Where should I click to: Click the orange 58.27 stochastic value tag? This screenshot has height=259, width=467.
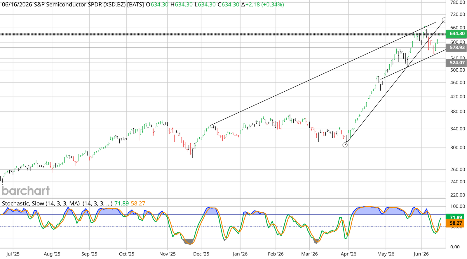pos(455,223)
